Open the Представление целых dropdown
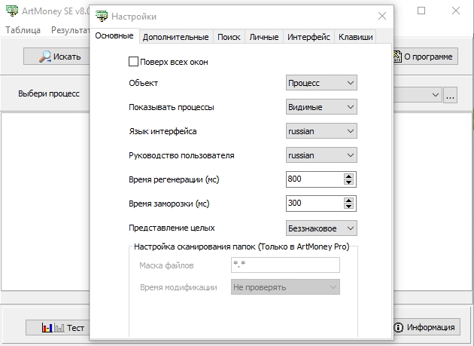474x346 pixels. click(x=321, y=228)
